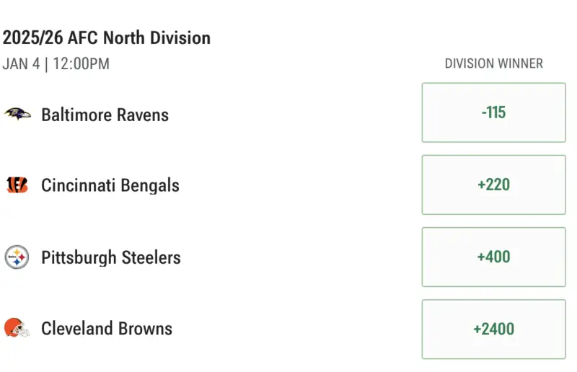Click the Cincinnati Bengals tiger-stripe logo
Viewport: 577px width, 372px height.
coord(17,185)
